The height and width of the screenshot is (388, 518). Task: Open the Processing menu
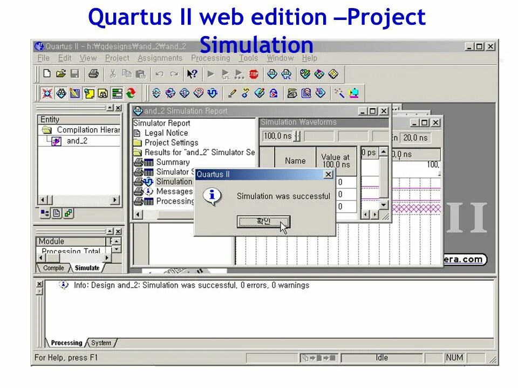point(210,58)
